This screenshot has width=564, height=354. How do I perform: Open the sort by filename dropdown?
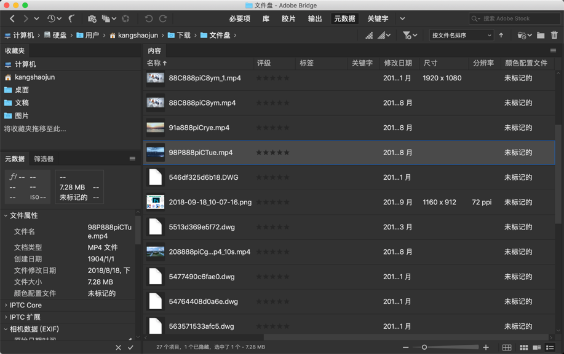point(461,36)
